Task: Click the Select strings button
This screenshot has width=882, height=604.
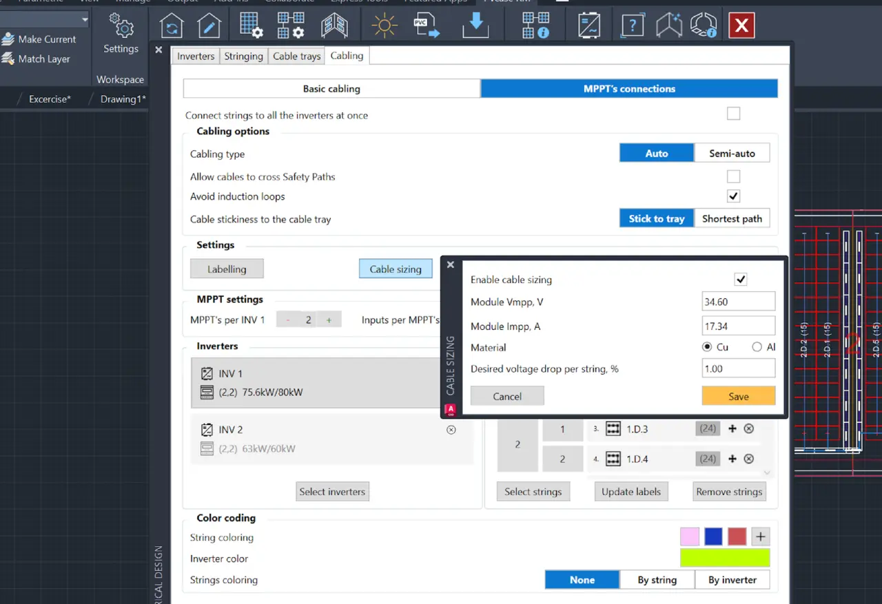Action: [533, 491]
